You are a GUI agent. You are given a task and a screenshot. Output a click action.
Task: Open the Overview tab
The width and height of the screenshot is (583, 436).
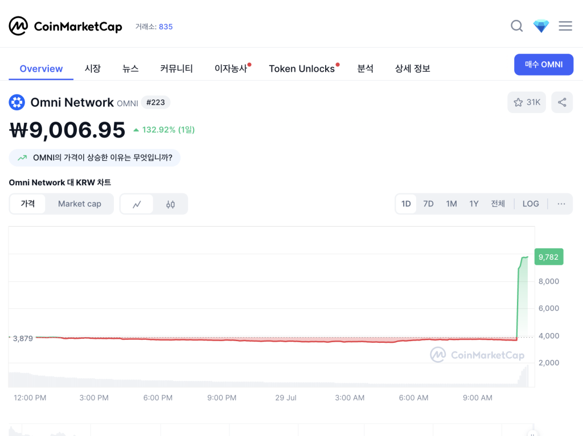(41, 69)
